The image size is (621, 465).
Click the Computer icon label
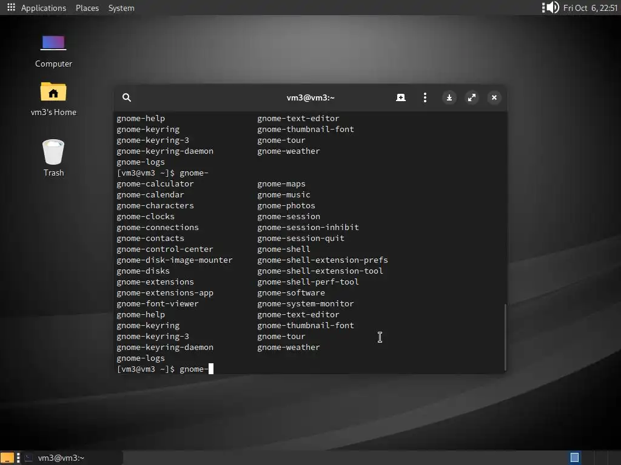[53, 64]
